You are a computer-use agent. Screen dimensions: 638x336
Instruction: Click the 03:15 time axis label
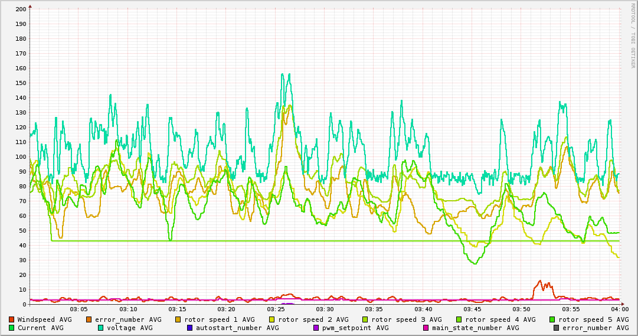[178, 309]
